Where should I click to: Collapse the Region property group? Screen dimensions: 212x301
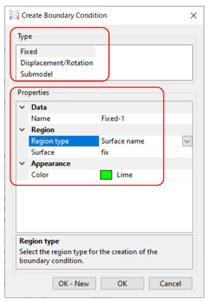pyautogui.click(x=22, y=130)
